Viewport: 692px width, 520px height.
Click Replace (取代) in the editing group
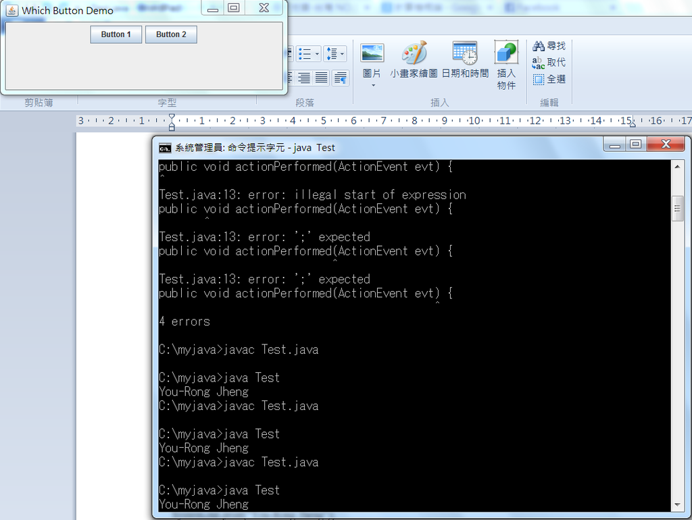click(549, 63)
